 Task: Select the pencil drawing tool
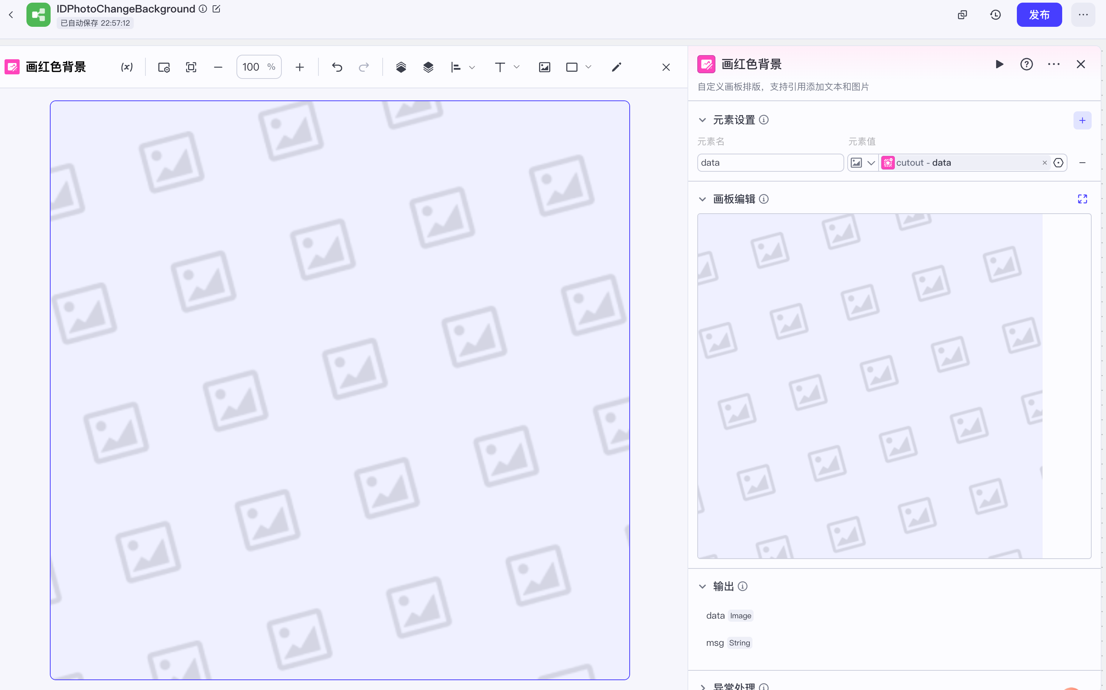pos(616,67)
